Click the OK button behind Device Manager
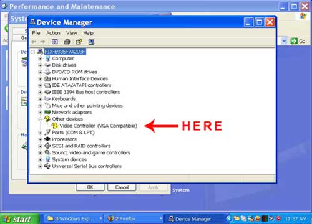This screenshot has height=224, width=312. [90, 187]
